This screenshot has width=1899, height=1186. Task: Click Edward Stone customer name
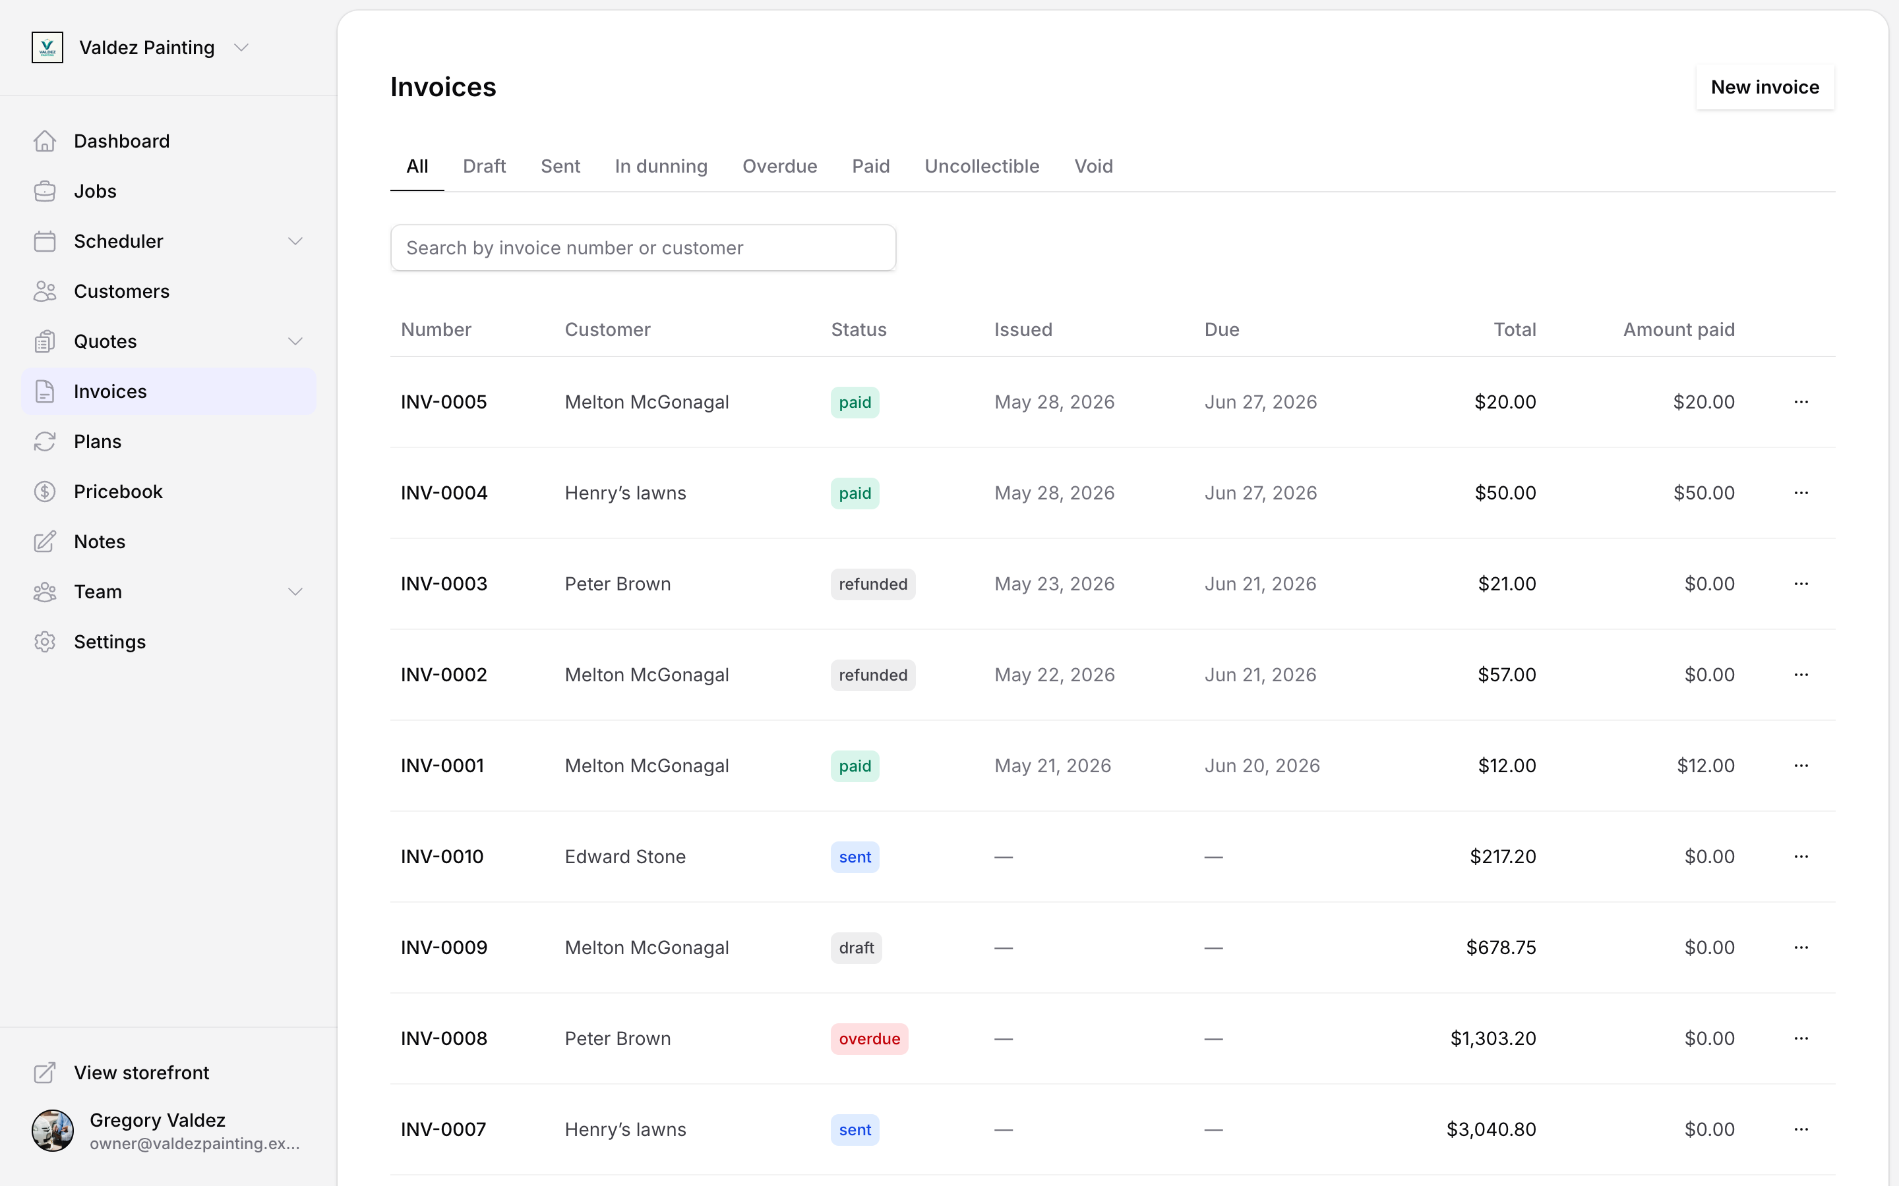[x=625, y=857]
